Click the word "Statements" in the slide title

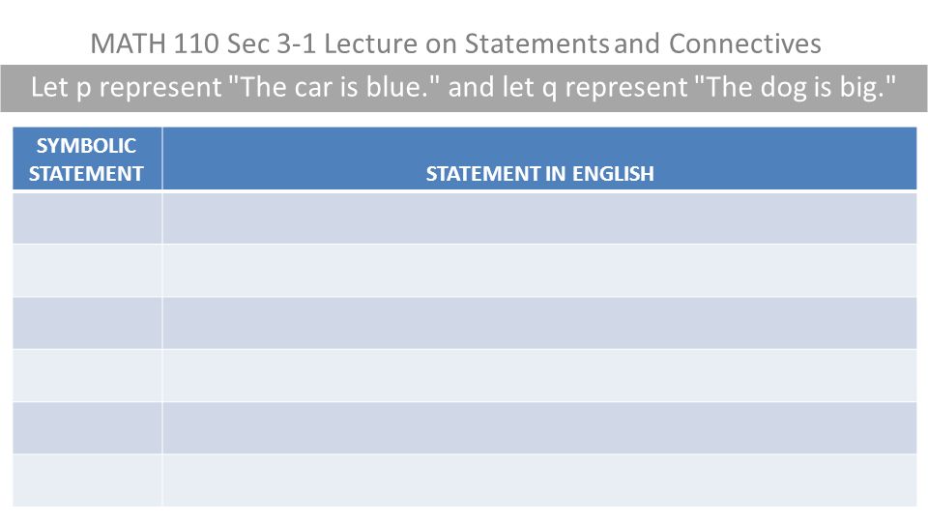[536, 43]
